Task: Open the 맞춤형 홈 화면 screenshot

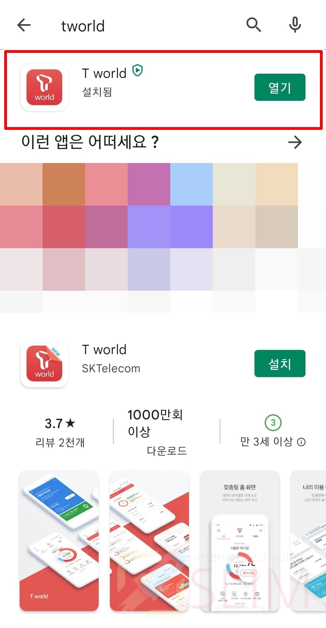Action: click(240, 541)
